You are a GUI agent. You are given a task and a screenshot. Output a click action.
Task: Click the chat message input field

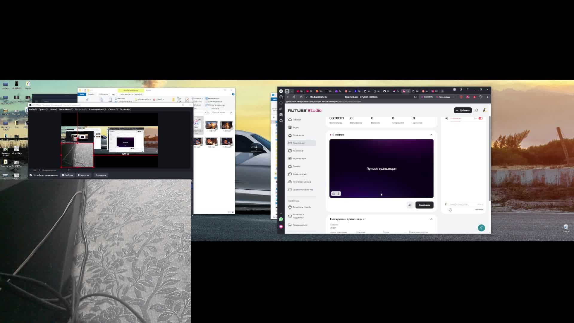(460, 205)
